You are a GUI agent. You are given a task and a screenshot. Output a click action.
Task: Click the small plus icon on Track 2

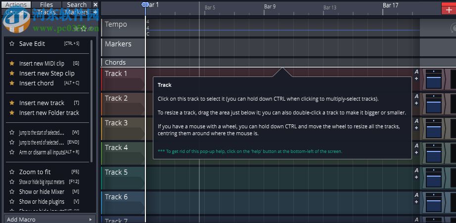point(416,103)
